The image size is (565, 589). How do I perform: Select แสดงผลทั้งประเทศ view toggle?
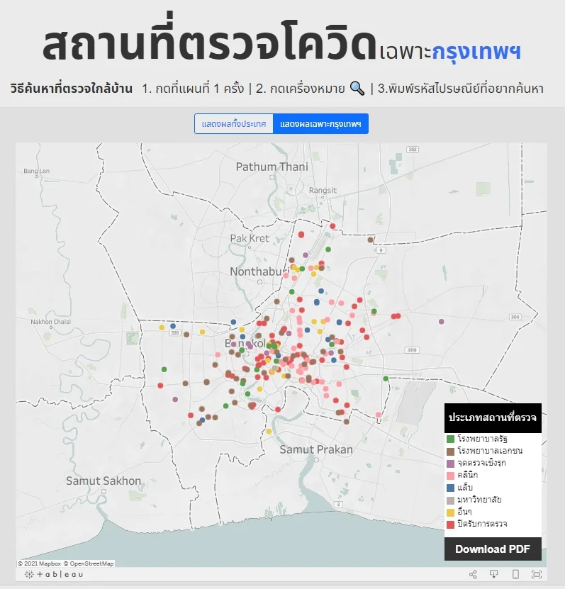(x=233, y=124)
